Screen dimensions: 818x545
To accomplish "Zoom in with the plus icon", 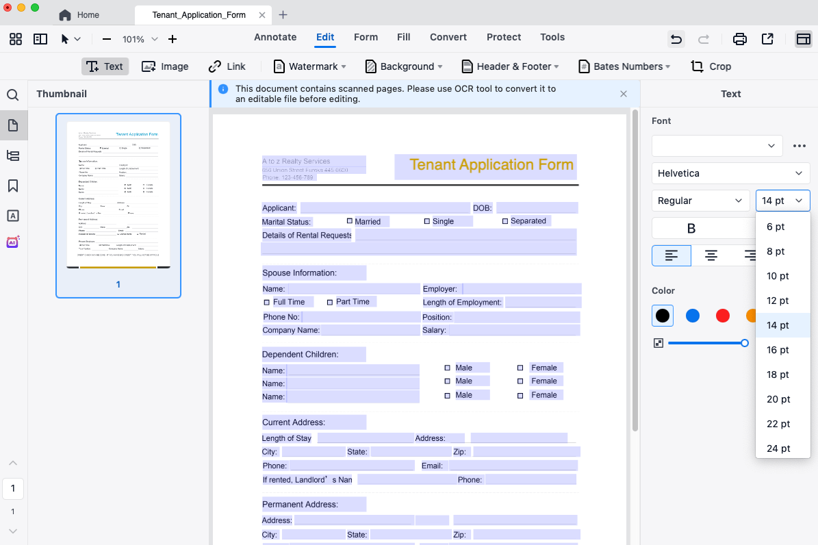I will click(x=172, y=39).
